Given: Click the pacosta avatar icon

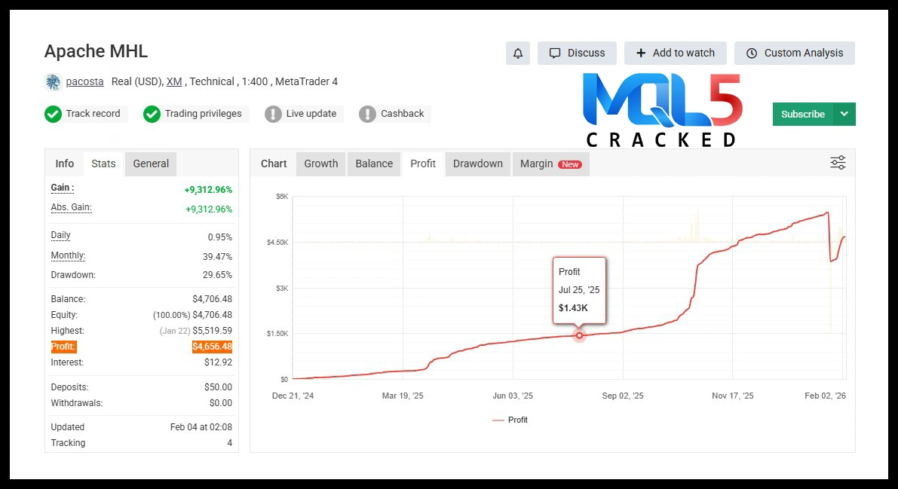Looking at the screenshot, I should [x=53, y=82].
